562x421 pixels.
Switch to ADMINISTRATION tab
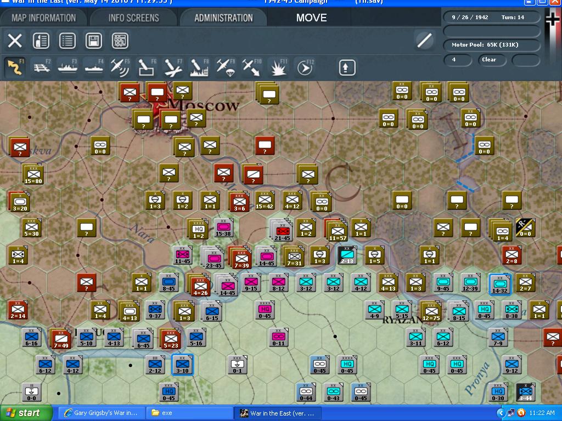pos(224,18)
